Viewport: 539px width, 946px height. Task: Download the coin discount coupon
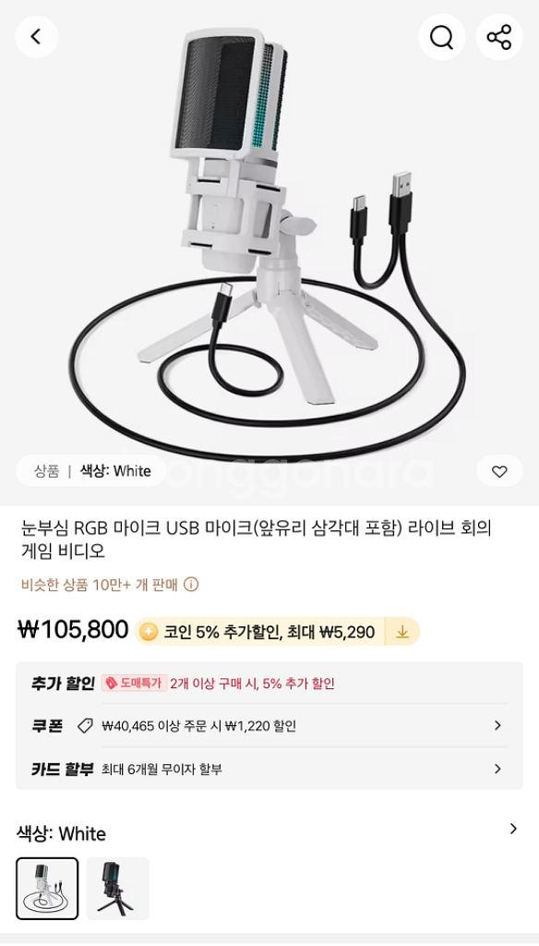(x=402, y=632)
